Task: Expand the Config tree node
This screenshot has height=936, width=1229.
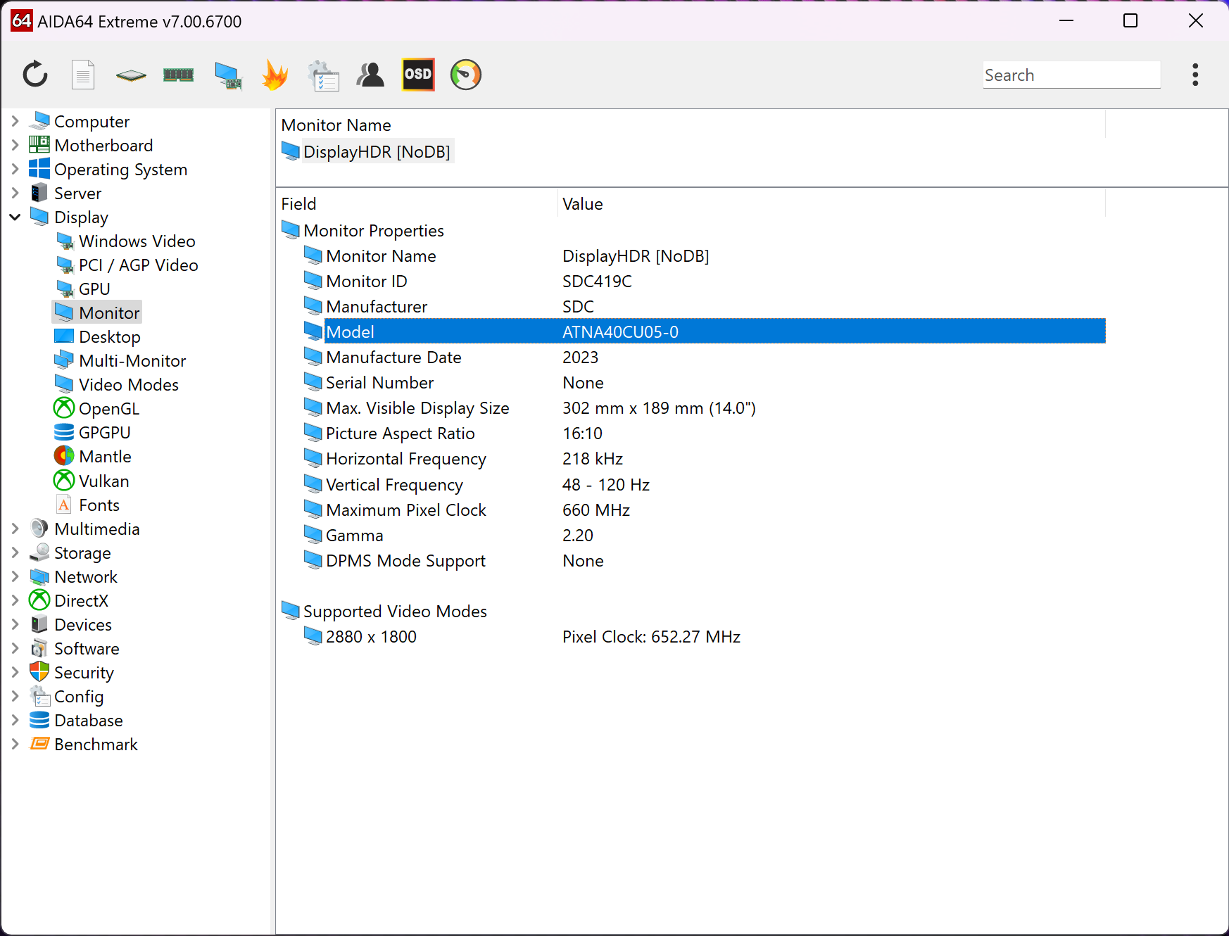Action: coord(15,696)
